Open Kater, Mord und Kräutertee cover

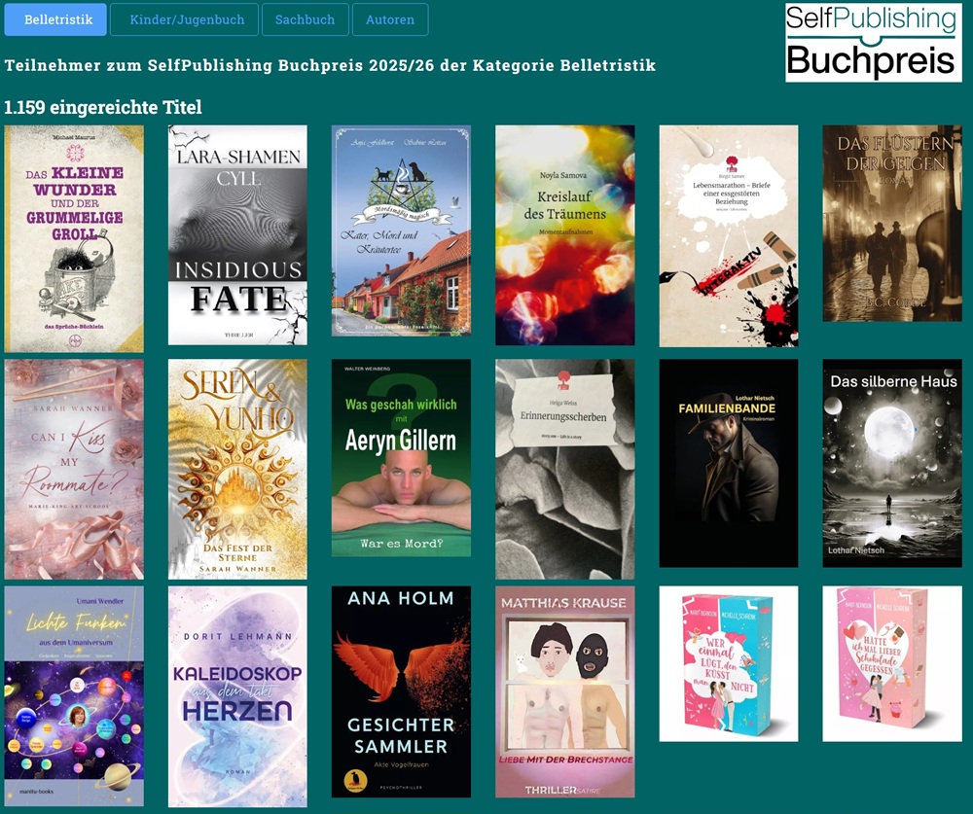click(x=401, y=230)
